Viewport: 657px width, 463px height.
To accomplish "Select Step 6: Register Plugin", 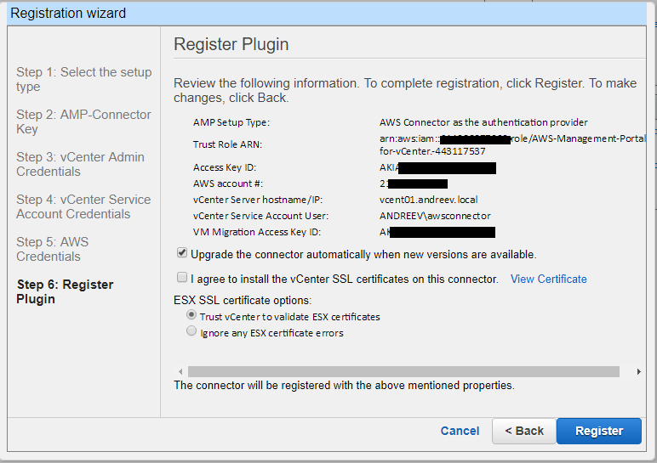I will [65, 291].
